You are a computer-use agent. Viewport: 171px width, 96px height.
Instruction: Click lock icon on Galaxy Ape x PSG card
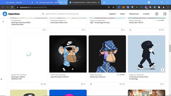[130, 30]
